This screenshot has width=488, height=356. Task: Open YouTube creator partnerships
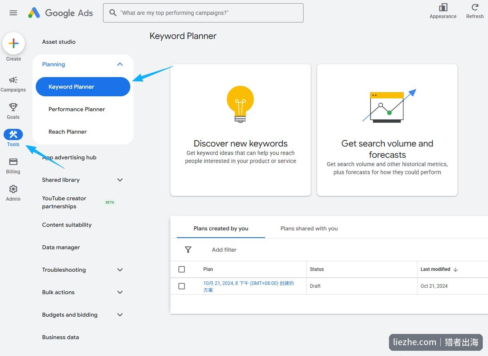click(x=64, y=202)
